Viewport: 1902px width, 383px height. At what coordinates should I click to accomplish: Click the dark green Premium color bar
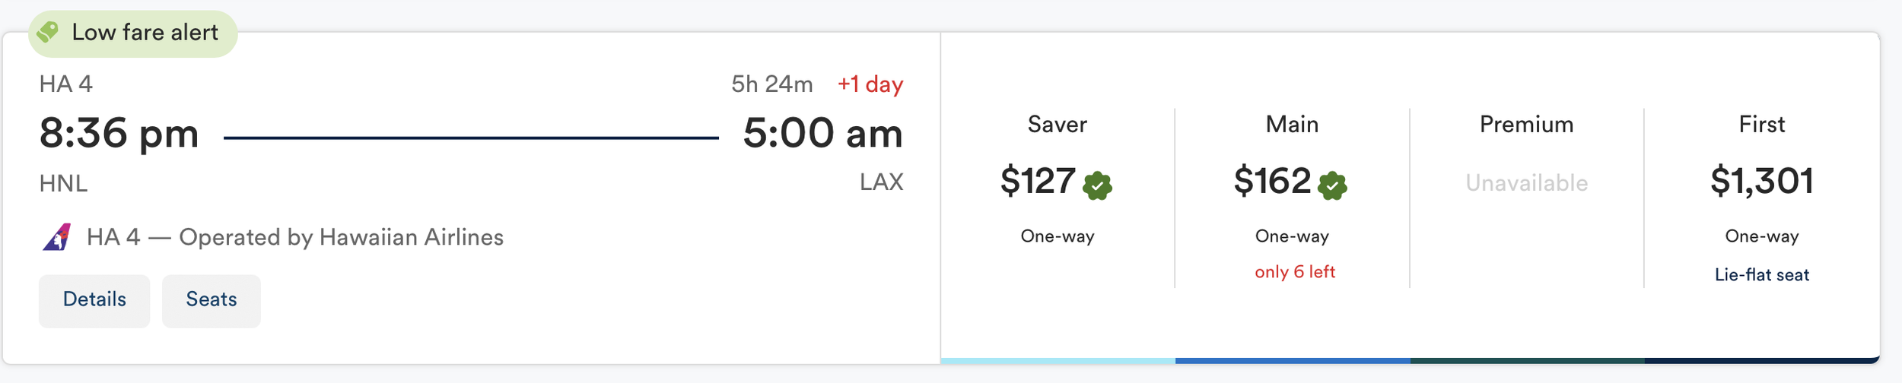[1528, 361]
